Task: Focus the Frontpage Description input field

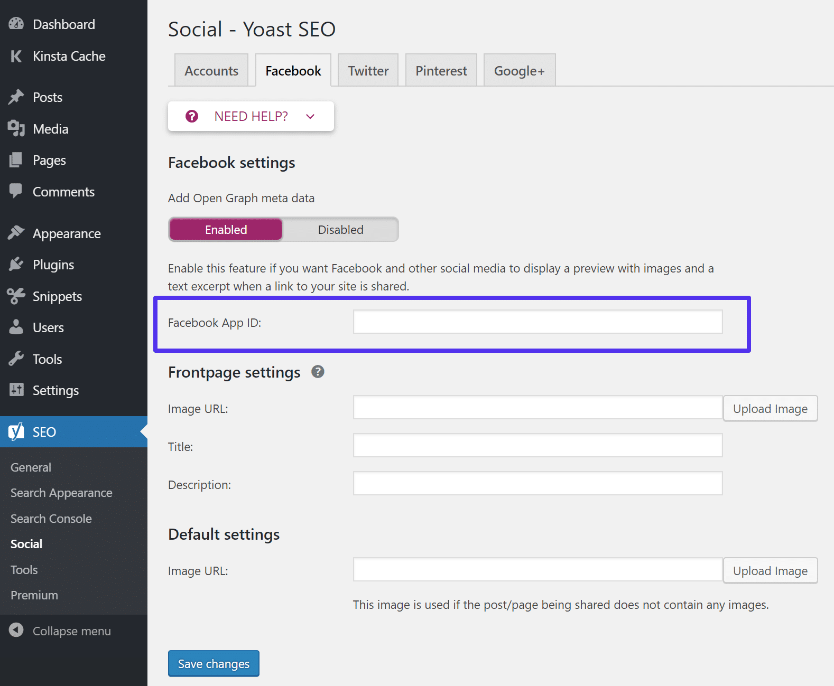Action: tap(538, 484)
